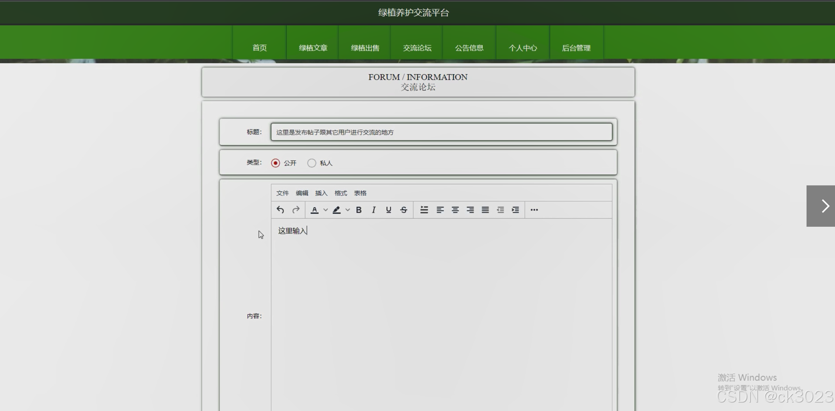This screenshot has height=411, width=835.
Task: Click the undo icon in editor toolbar
Action: click(x=280, y=210)
